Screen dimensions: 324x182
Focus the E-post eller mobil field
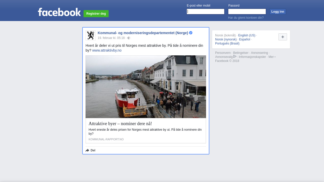pyautogui.click(x=206, y=12)
